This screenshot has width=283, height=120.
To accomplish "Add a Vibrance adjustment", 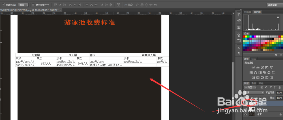I will 271,67.
